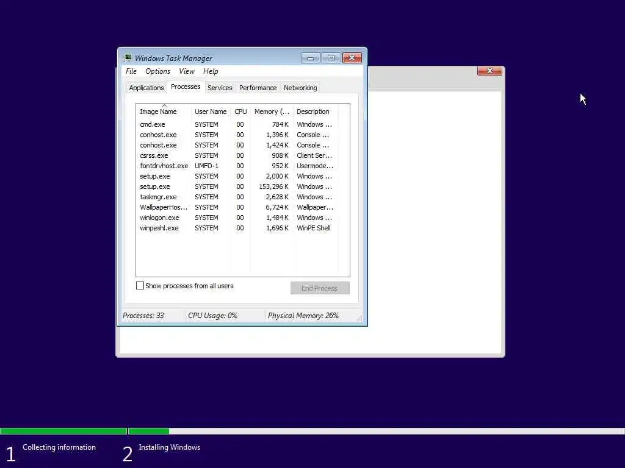This screenshot has width=625, height=468.
Task: Click the 908 K memory value
Action: pos(280,155)
